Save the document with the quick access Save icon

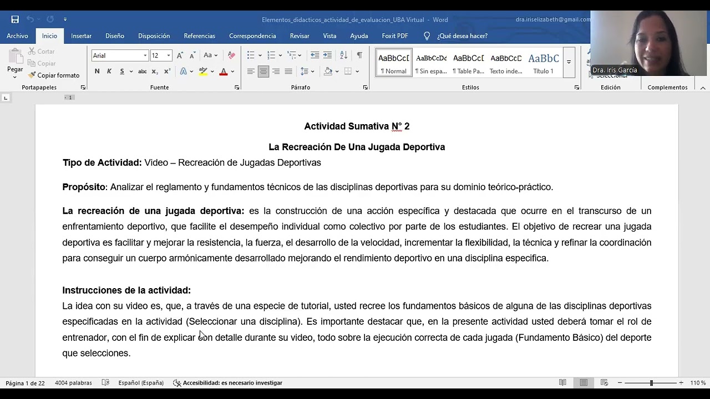click(x=15, y=19)
